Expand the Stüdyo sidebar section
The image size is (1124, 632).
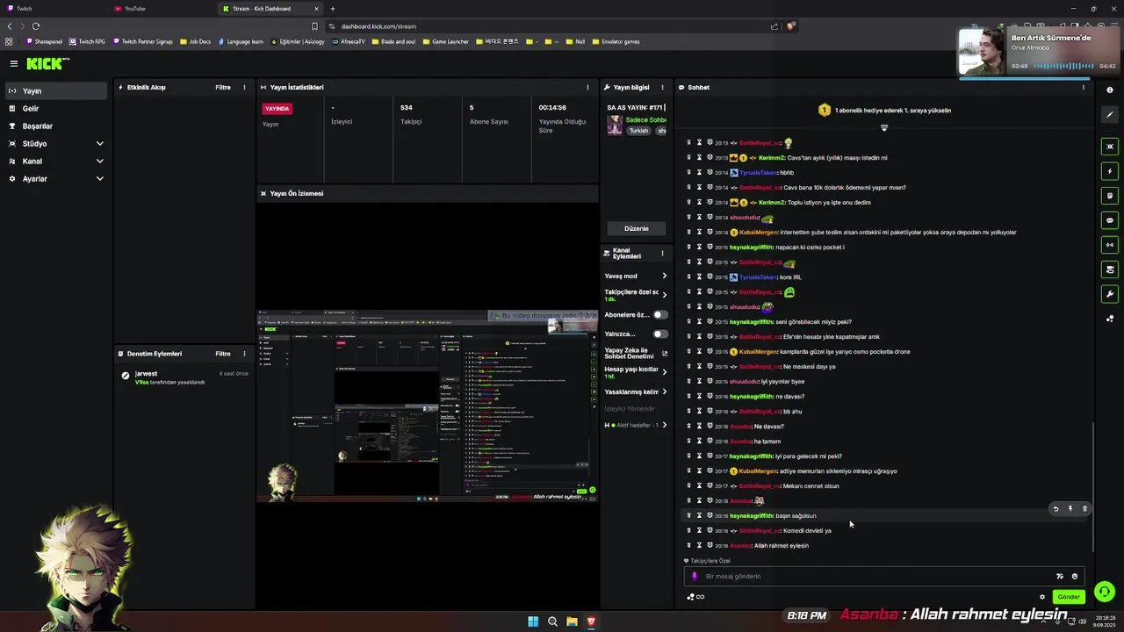99,143
